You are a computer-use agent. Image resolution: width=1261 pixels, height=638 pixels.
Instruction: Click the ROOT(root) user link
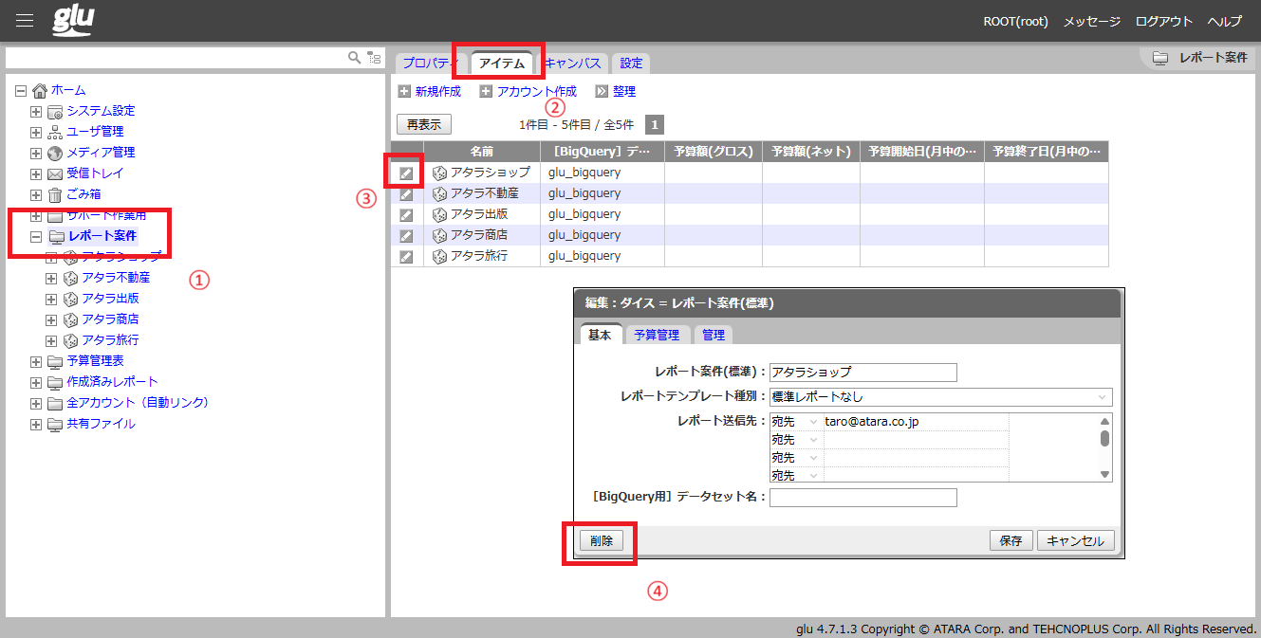tap(1015, 21)
